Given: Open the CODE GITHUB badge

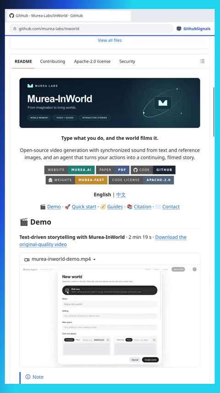Looking at the screenshot, I should click(x=153, y=170).
